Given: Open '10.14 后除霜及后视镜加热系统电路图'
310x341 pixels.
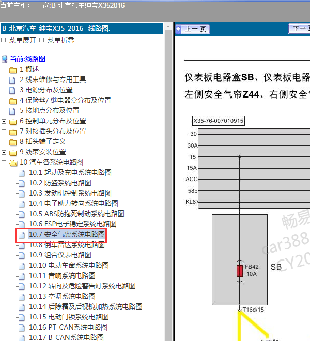Looking at the screenshot, I should (x=86, y=306).
